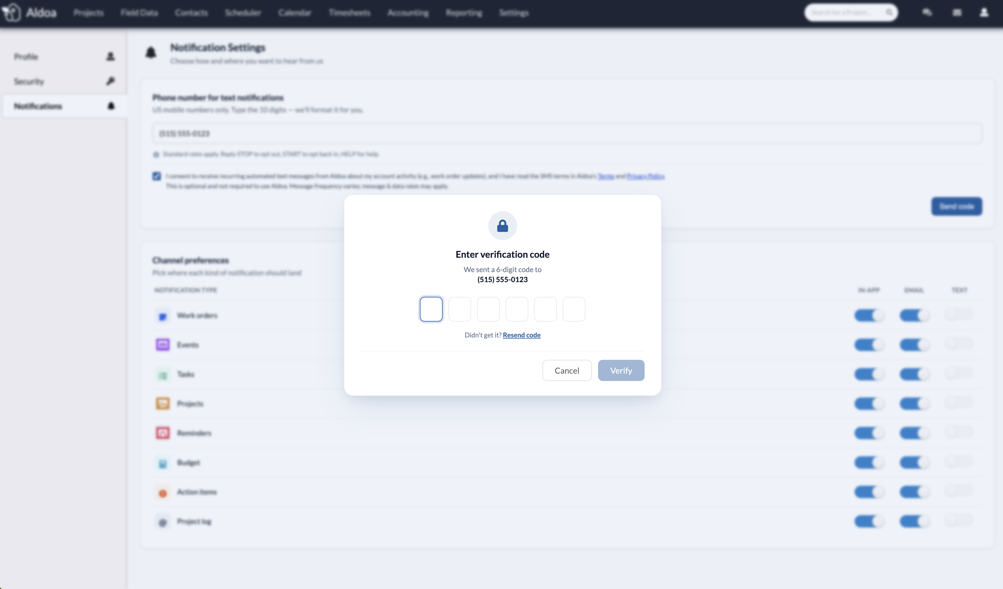Click the Tasks row icon

[x=162, y=375]
